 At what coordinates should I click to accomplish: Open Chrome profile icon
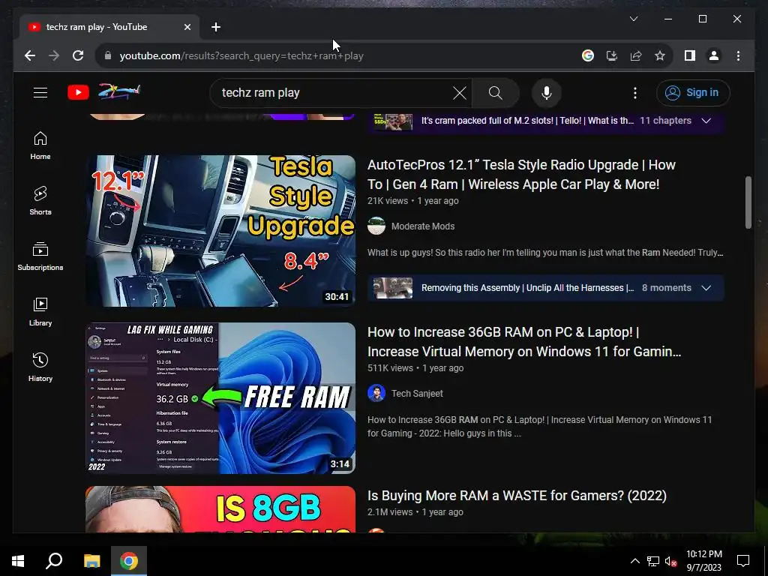click(x=714, y=55)
